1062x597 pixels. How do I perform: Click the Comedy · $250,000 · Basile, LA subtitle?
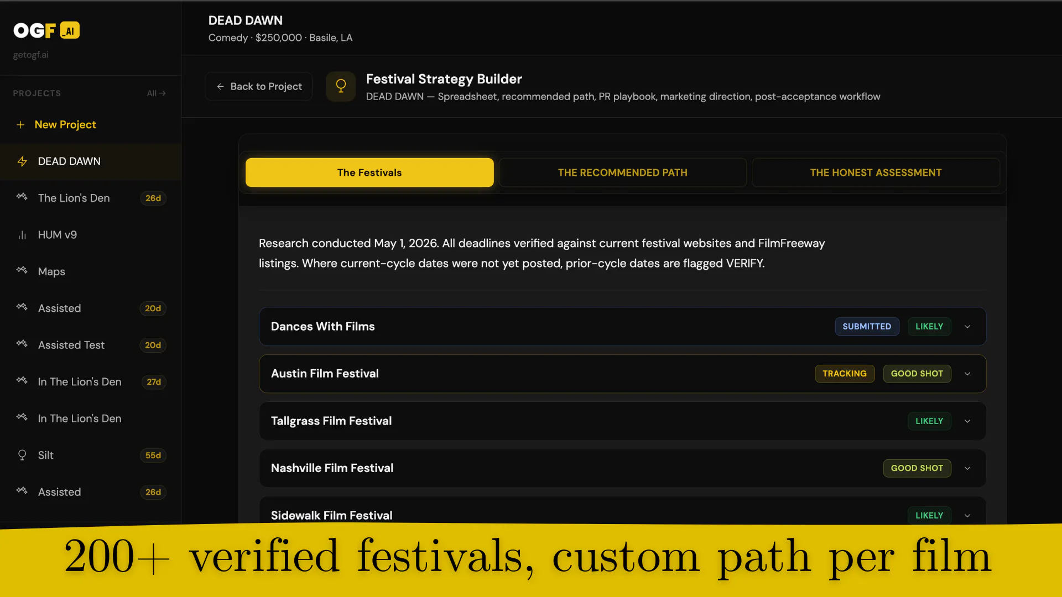tap(280, 38)
